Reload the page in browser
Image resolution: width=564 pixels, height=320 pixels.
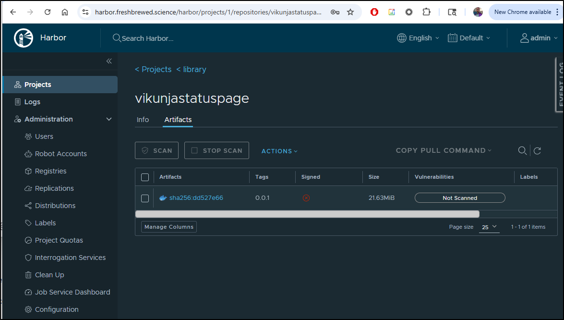point(48,12)
